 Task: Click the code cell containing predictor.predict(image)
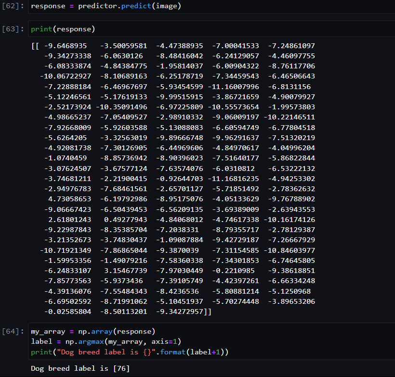(211, 6)
